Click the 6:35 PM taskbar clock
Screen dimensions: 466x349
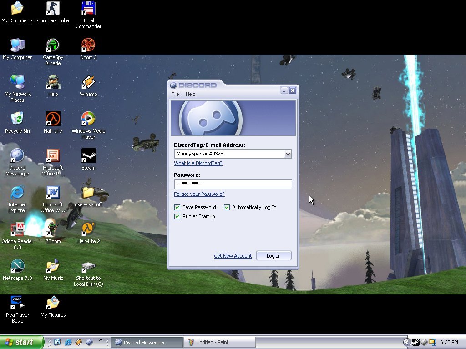coord(449,342)
